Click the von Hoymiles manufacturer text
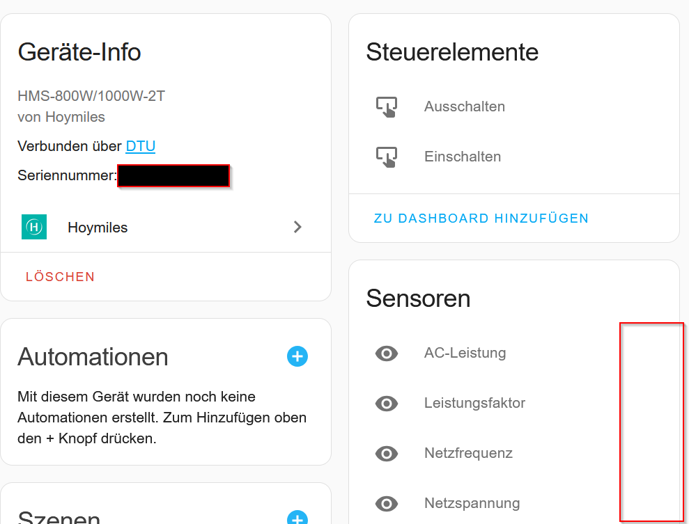This screenshot has height=524, width=689. [x=61, y=117]
